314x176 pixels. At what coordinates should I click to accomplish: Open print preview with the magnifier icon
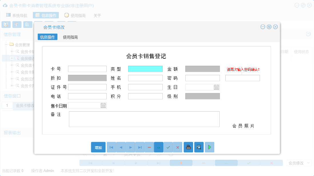click(199, 147)
